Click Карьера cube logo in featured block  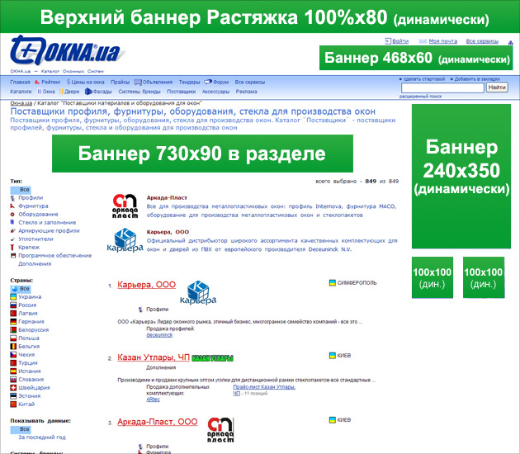tap(125, 240)
